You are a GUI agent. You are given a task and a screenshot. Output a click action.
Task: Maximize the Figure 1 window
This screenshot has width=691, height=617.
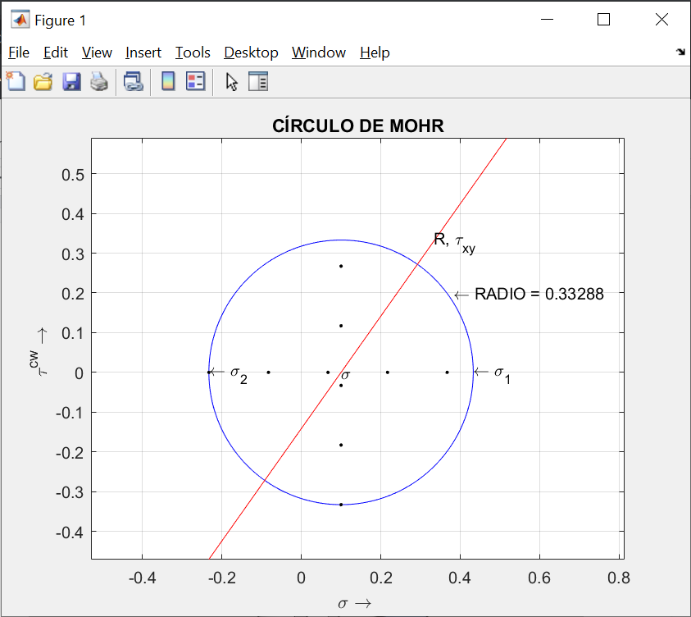point(603,20)
